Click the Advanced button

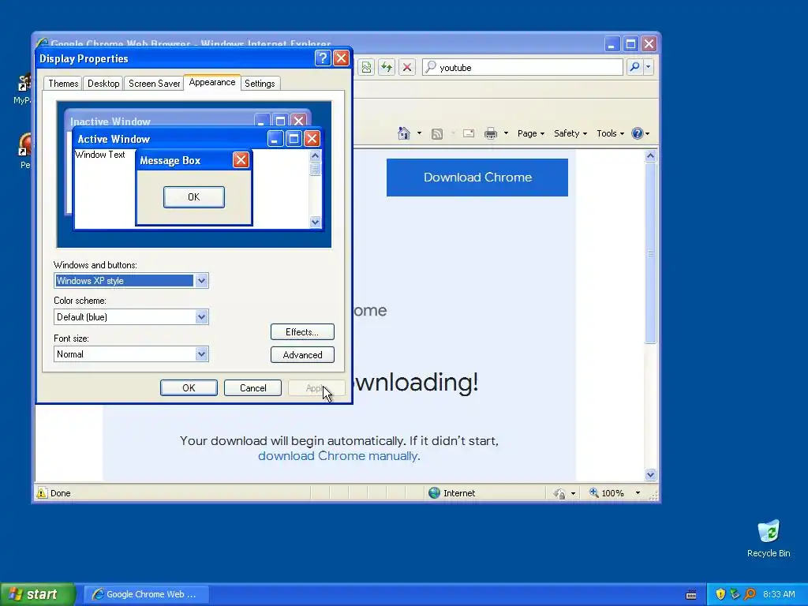[302, 355]
